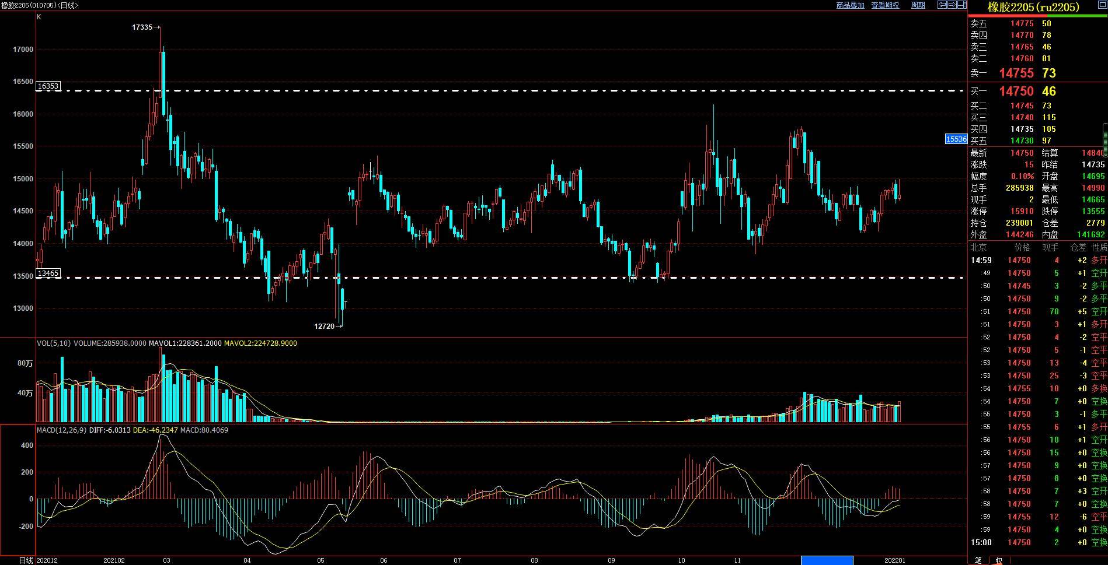This screenshot has height=565, width=1108.
Task: Click the 买一 best bid price 14750
Action: click(x=1016, y=91)
